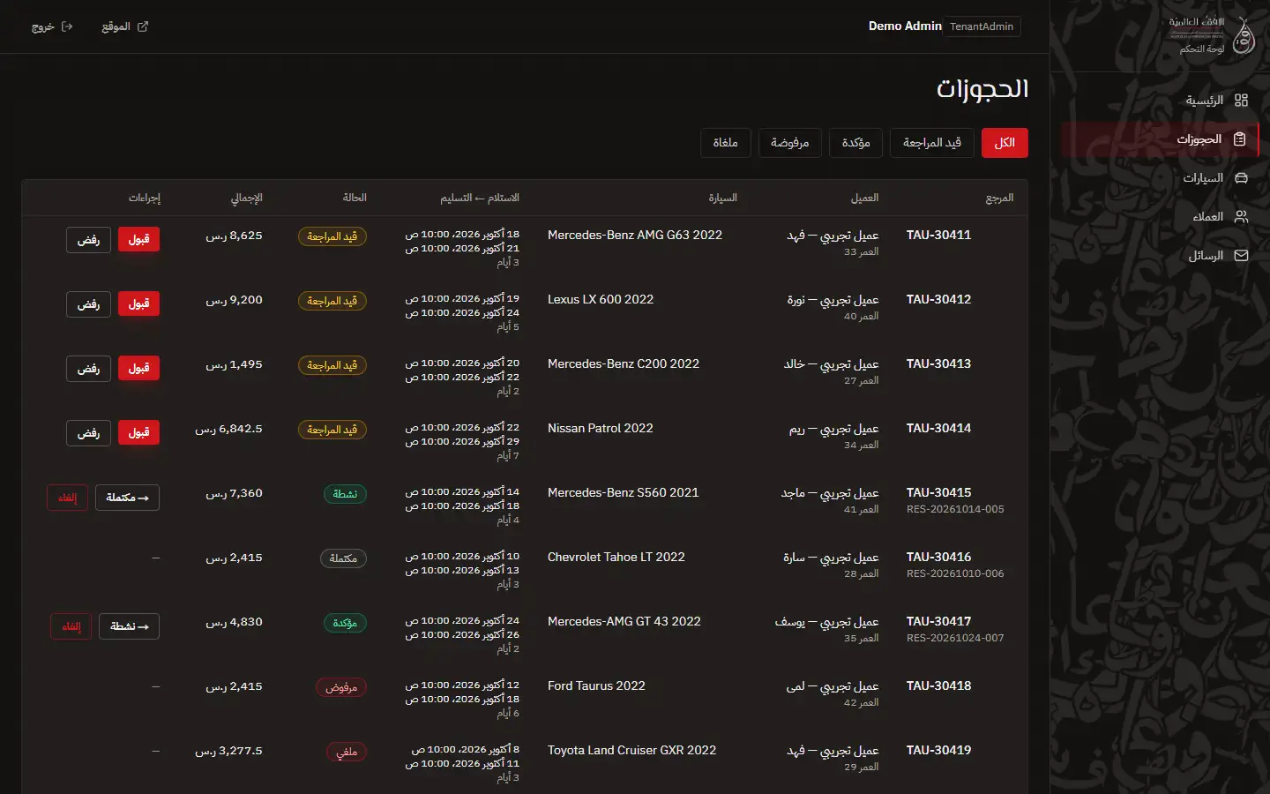The height and width of the screenshot is (794, 1270).
Task: Click the مكتملة status badge on TAU-30416
Action: pyautogui.click(x=343, y=558)
